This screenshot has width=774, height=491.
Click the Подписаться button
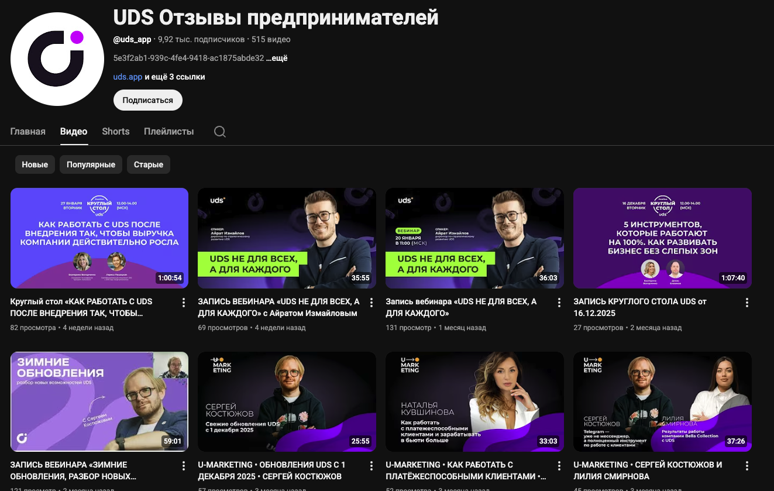(x=148, y=100)
